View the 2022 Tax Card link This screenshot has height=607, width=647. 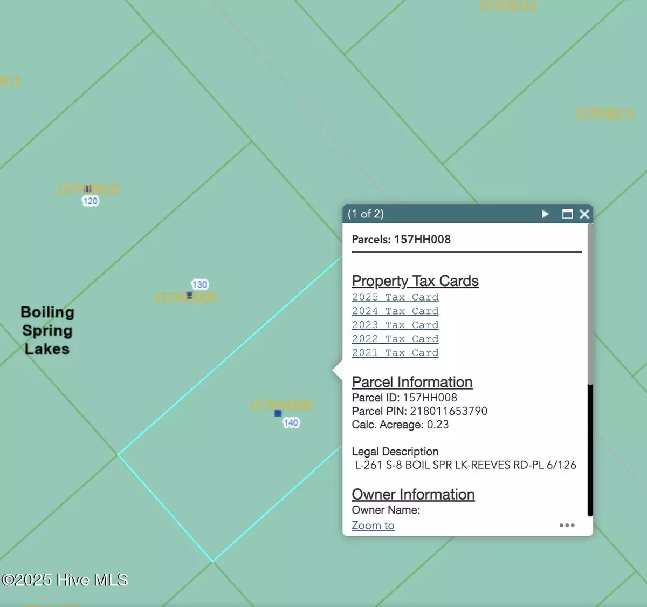(395, 339)
